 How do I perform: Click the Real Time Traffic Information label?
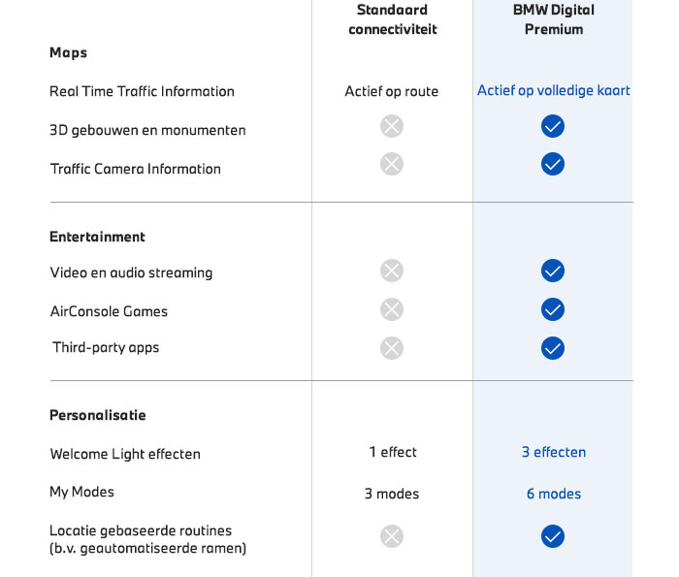(x=143, y=91)
